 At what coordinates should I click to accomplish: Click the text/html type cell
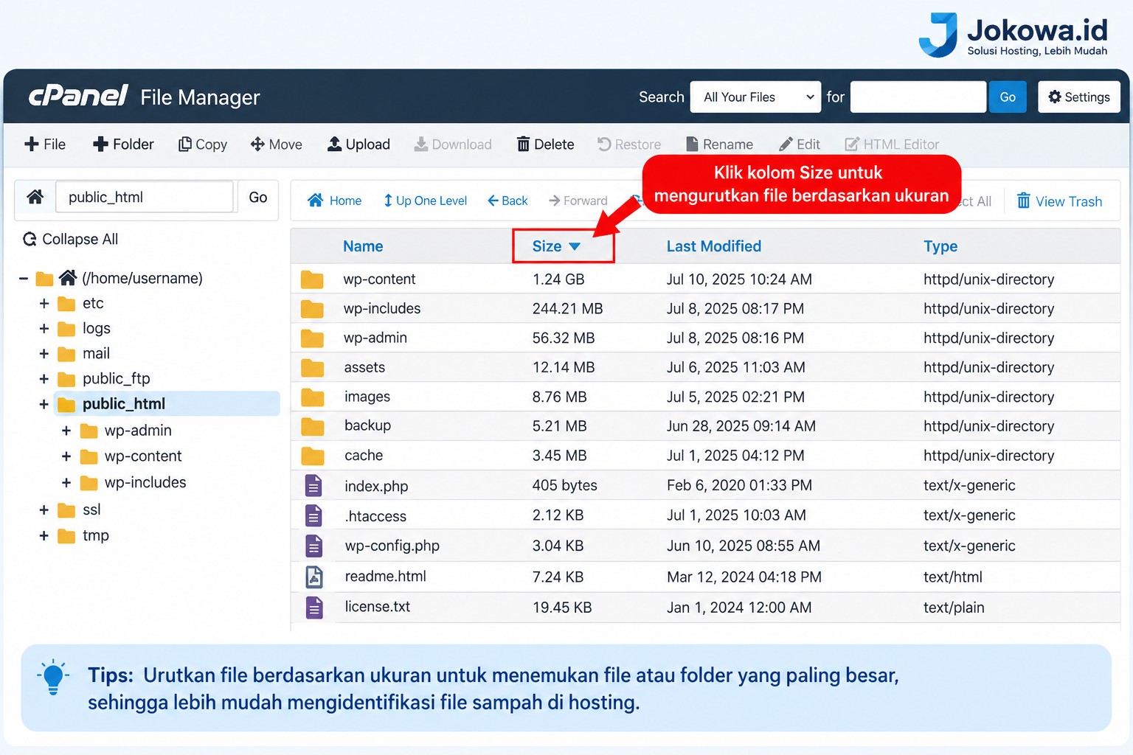[x=953, y=577]
